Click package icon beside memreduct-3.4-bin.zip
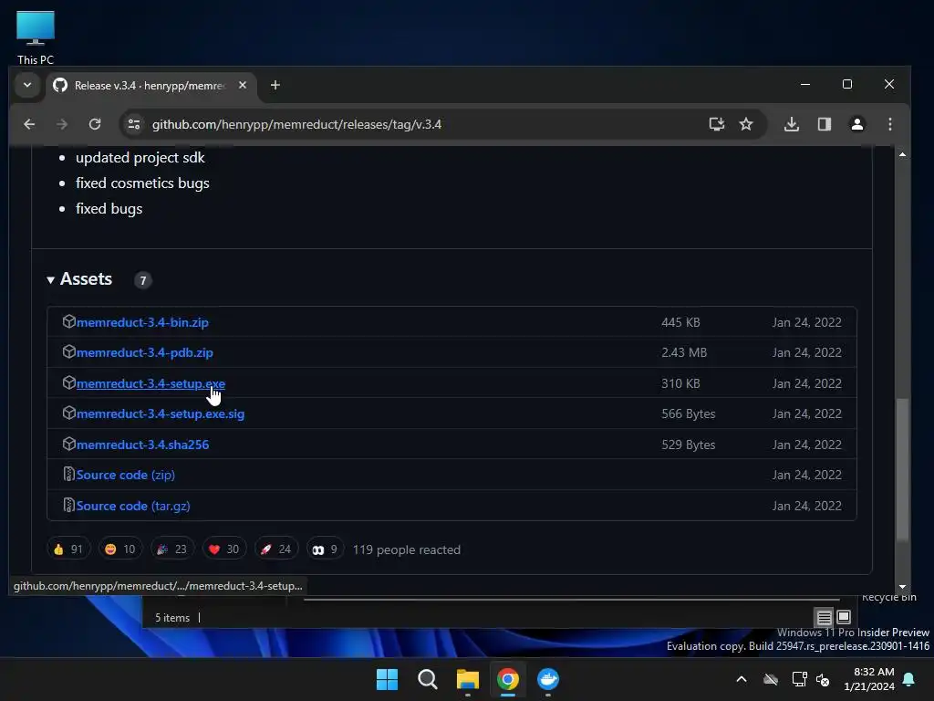Image resolution: width=934 pixels, height=701 pixels. tap(69, 321)
